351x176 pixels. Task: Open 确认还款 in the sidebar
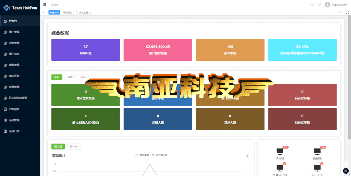click(x=20, y=76)
